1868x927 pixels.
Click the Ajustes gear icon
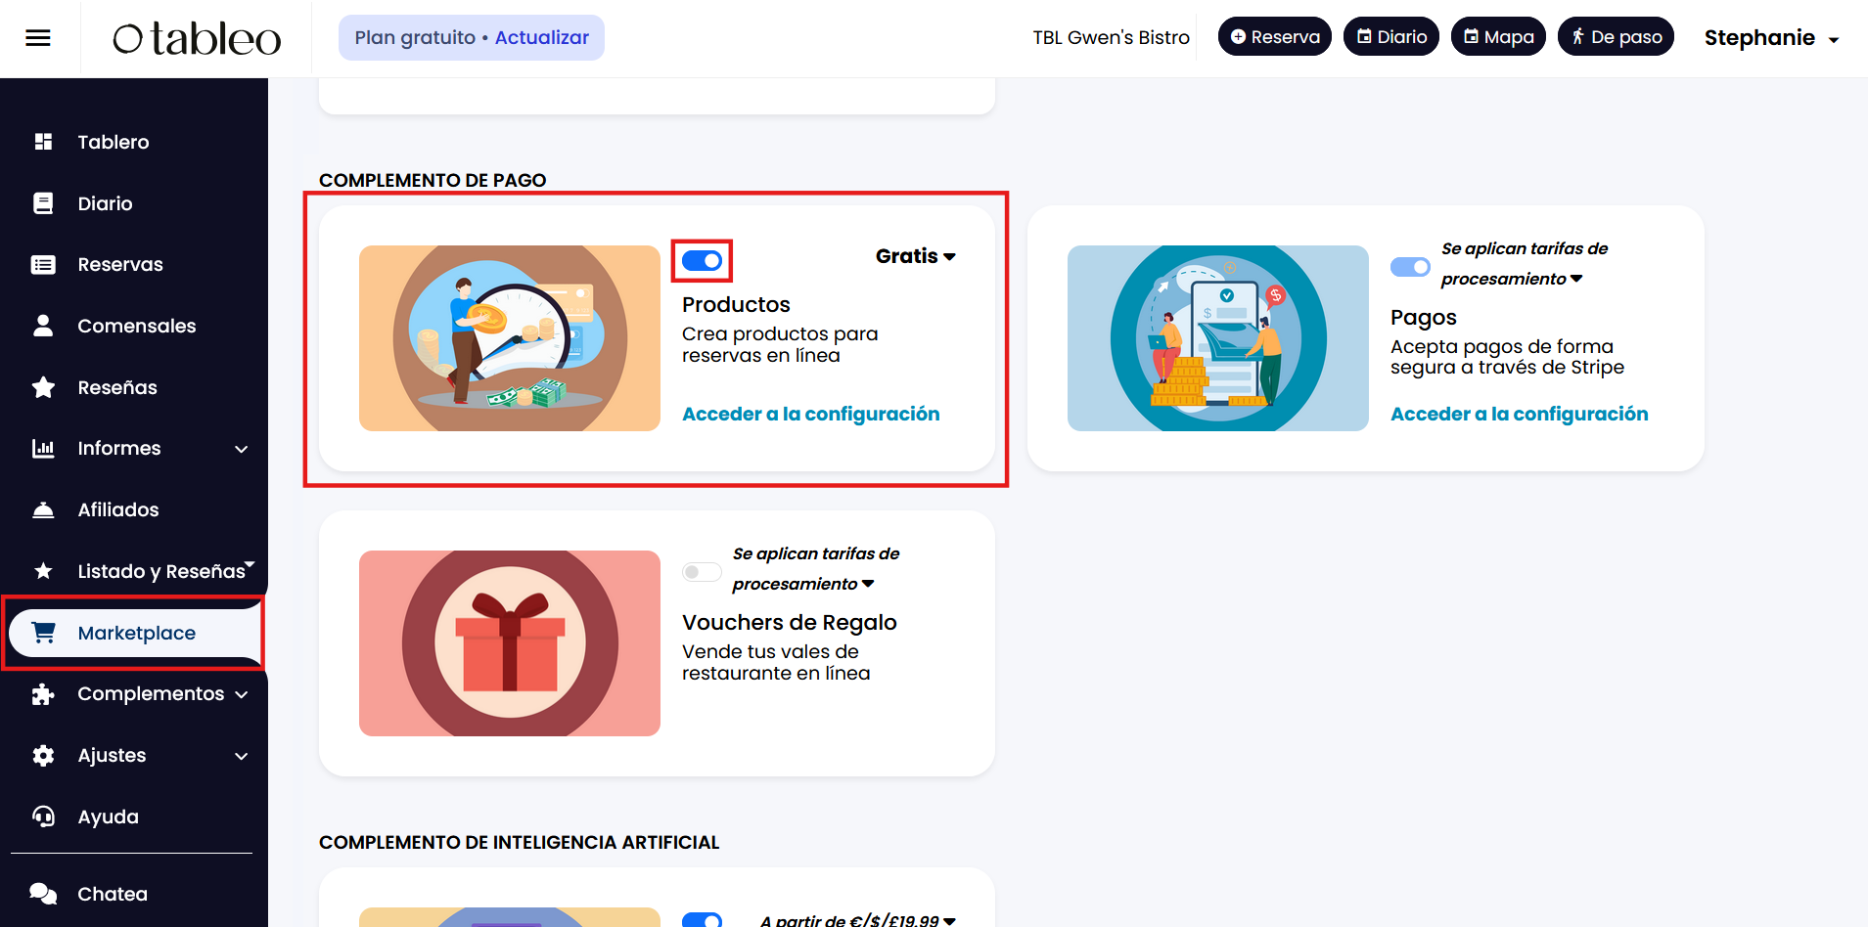point(43,755)
